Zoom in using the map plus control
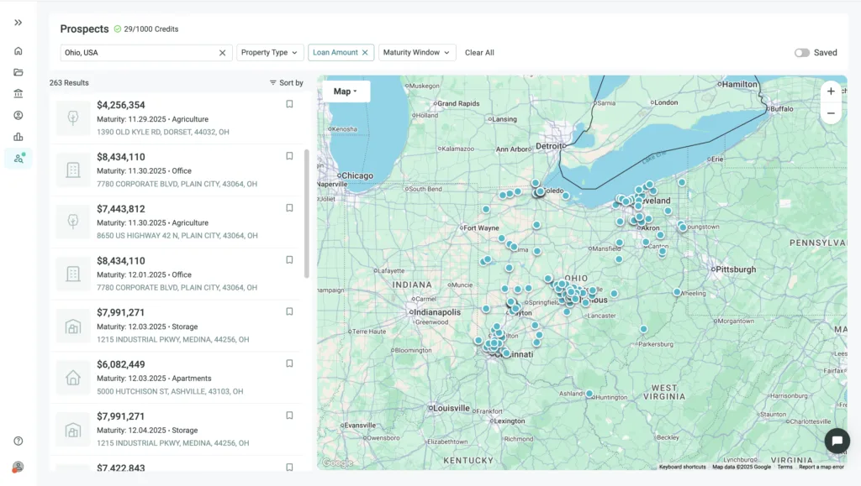 pyautogui.click(x=831, y=91)
